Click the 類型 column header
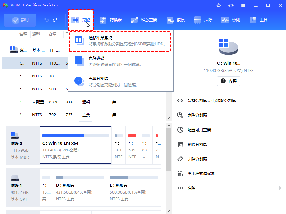Image resolution: width=286 pixels, height=214 pixels. [36, 34]
